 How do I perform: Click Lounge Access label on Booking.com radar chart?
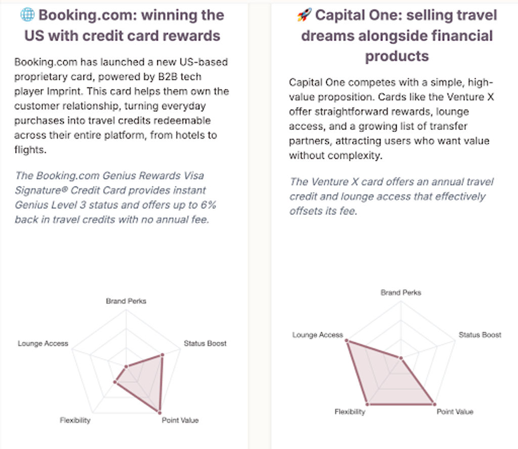(43, 343)
